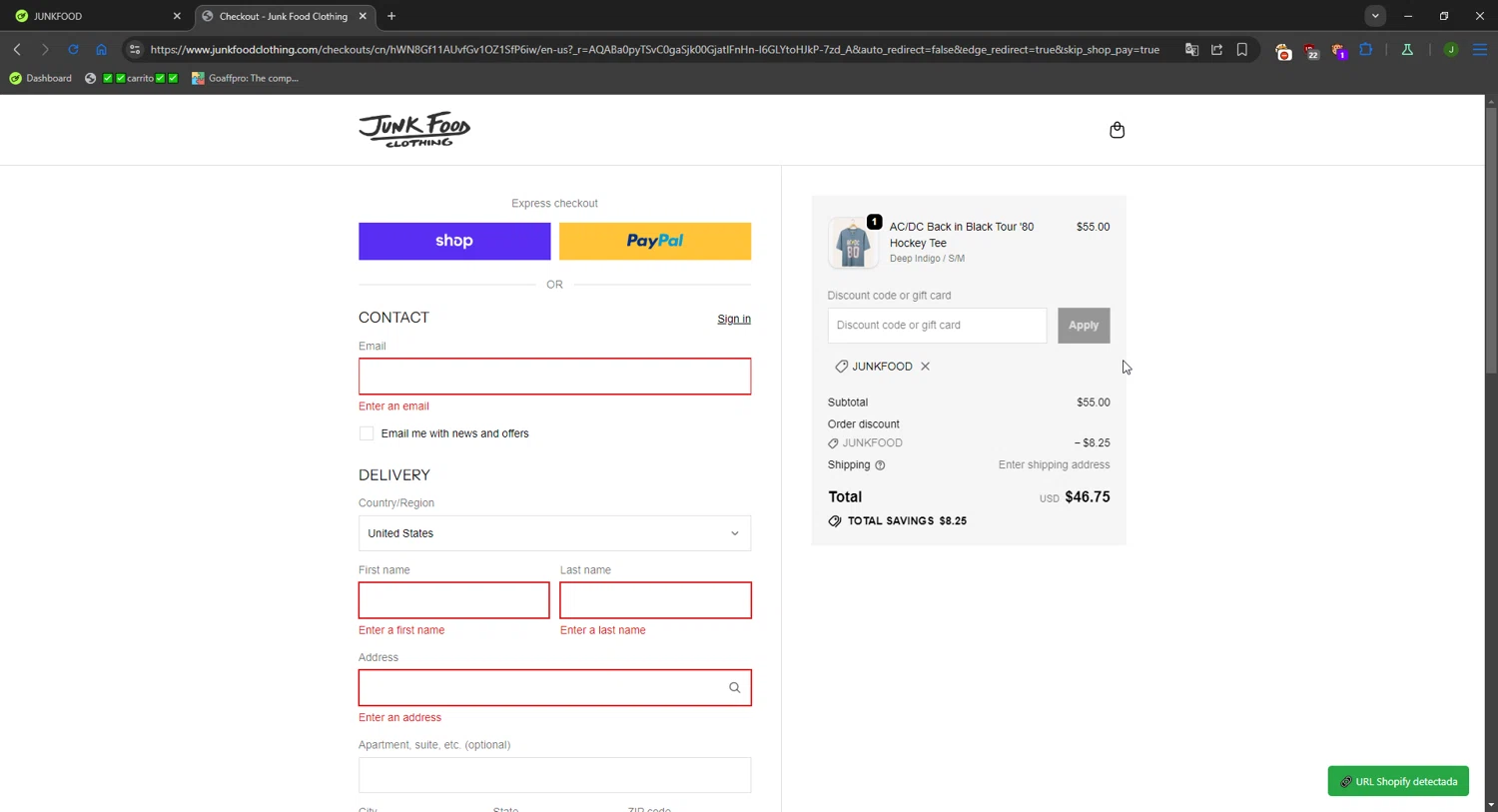Open the extensions puzzle icon
This screenshot has width=1498, height=812.
(x=1366, y=49)
